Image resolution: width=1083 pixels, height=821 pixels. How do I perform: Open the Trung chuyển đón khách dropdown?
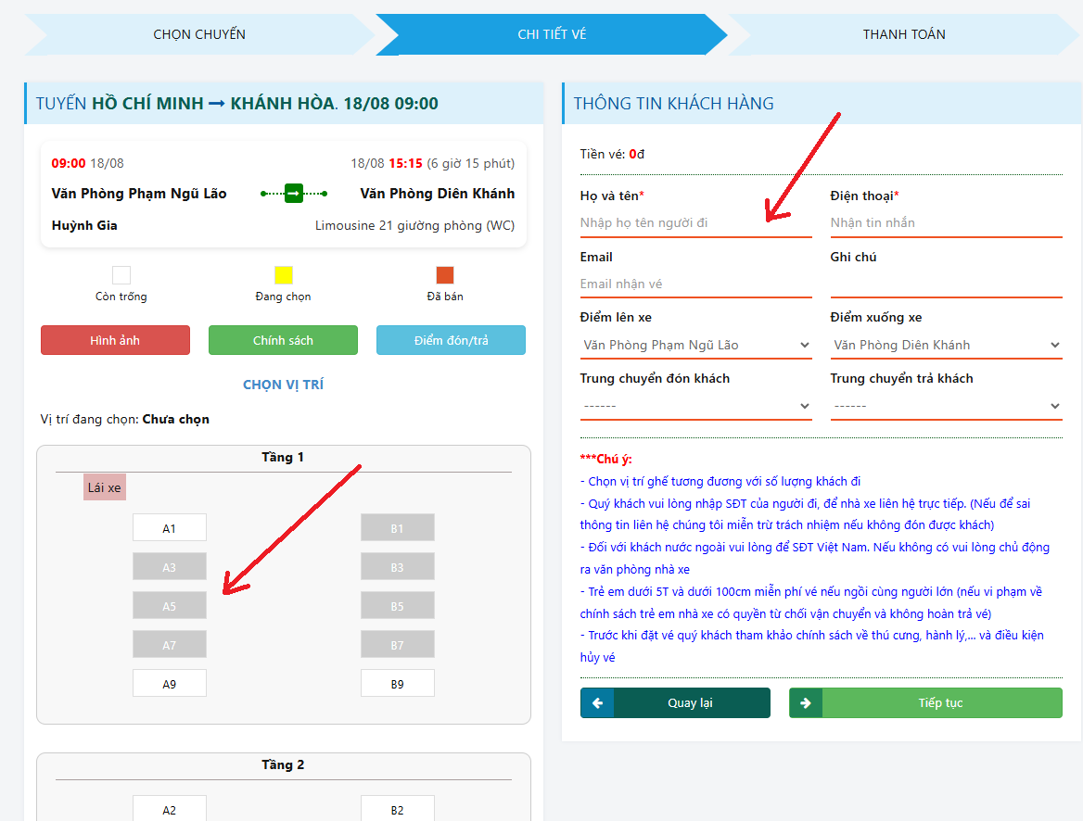coord(695,406)
